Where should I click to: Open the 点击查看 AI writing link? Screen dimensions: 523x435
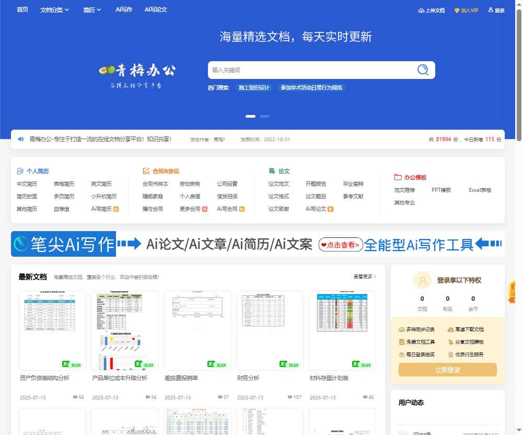[x=339, y=244]
